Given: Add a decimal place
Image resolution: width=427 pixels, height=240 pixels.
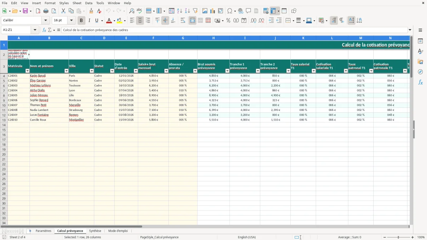Looking at the screenshot, I should point(253,21).
